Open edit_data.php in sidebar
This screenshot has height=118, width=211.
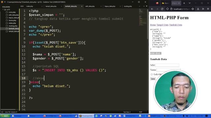14,15
